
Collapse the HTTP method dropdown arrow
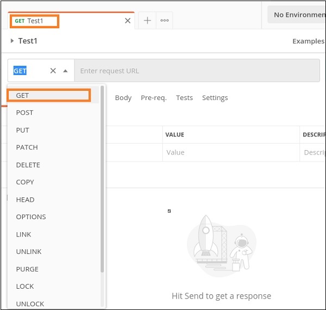65,71
